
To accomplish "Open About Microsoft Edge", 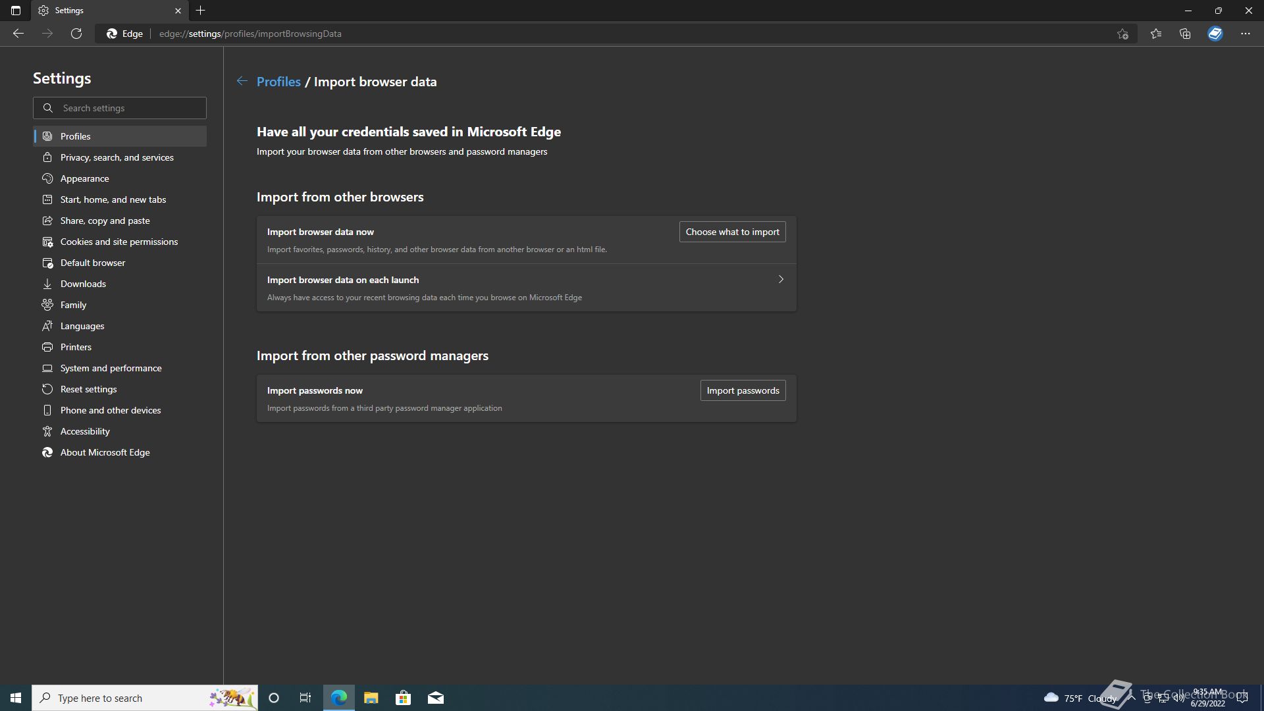I will click(120, 452).
